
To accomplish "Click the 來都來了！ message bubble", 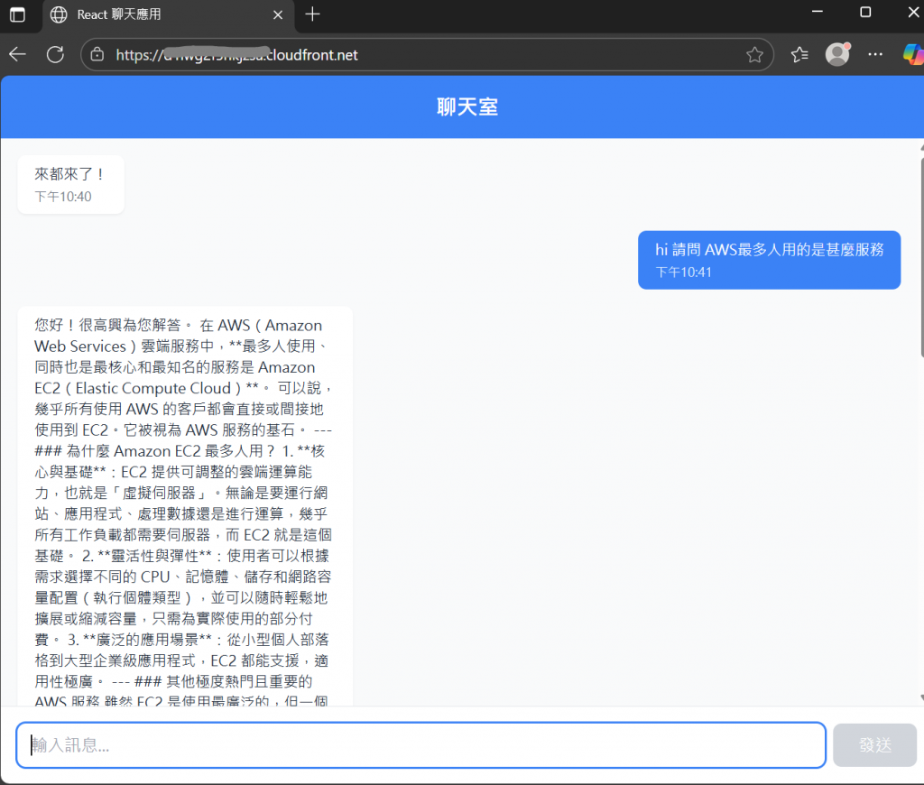I will coord(70,184).
